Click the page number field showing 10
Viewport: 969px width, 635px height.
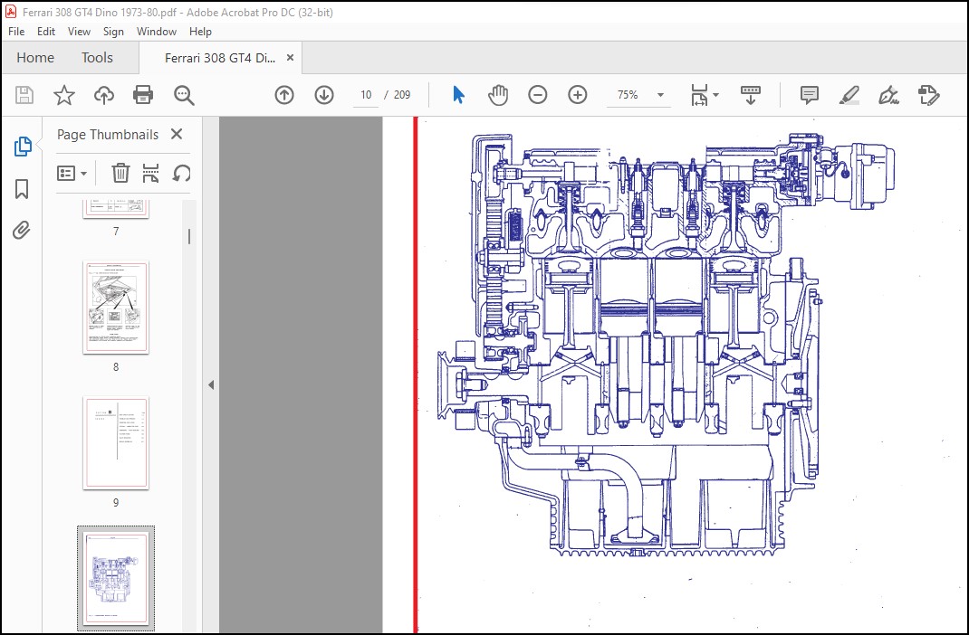[366, 95]
